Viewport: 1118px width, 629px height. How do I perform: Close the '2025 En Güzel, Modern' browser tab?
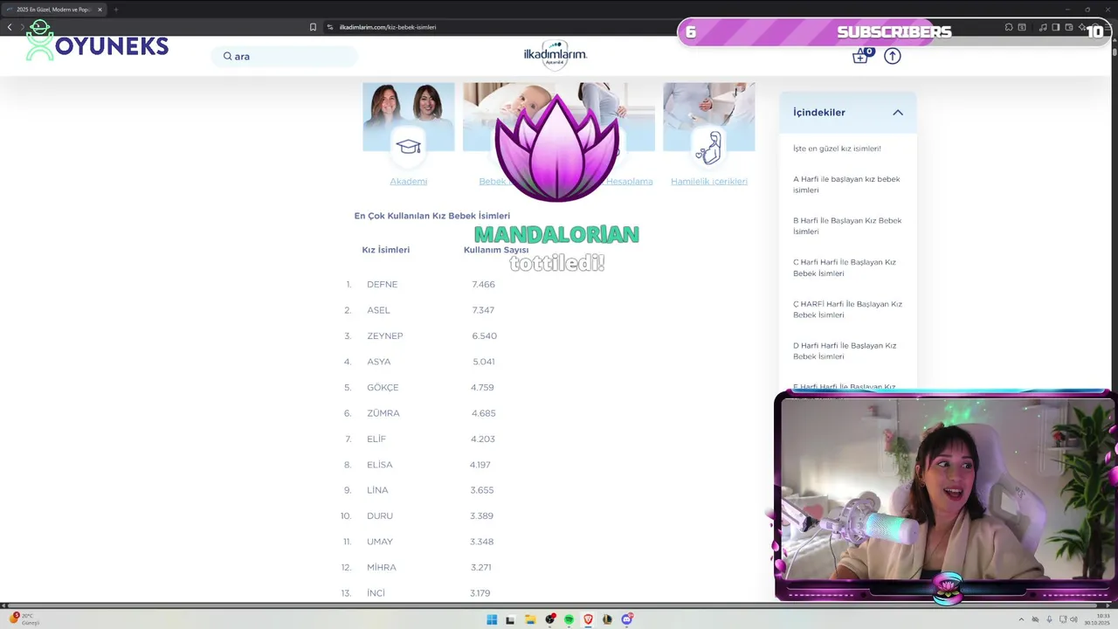click(100, 10)
